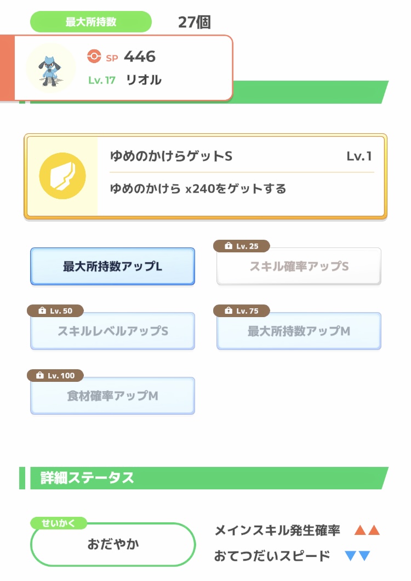Click the lock icon on Lv. 100 badge
411x581 pixels.
pos(39,376)
